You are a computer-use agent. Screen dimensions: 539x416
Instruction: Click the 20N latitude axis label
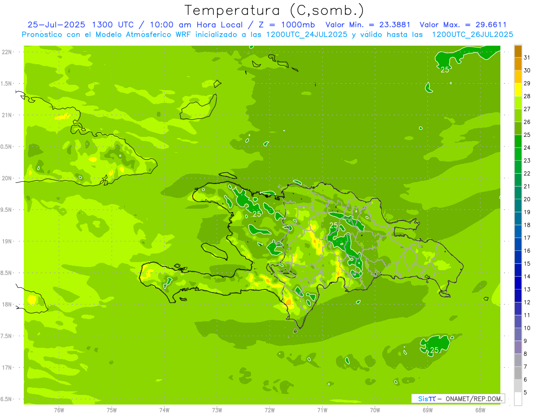tap(7, 178)
